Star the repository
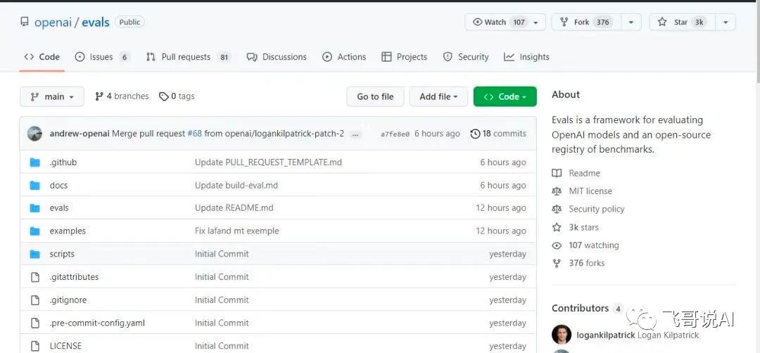The height and width of the screenshot is (353, 760). (x=682, y=23)
